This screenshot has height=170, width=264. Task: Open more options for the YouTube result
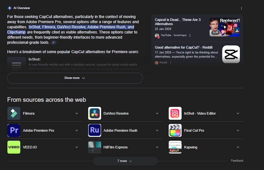coord(190,35)
